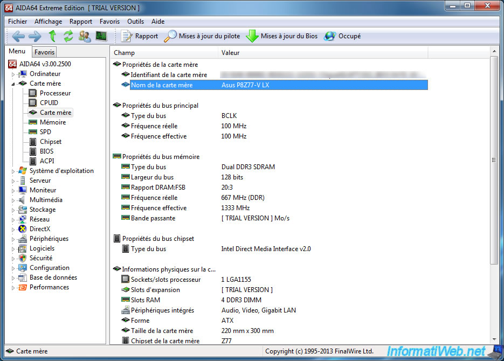Click the Refresh icon in toolbar
Screen dimensions: 504x361
68,36
